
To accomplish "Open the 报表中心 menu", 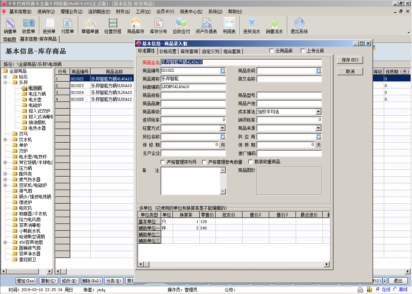I will pos(191,11).
